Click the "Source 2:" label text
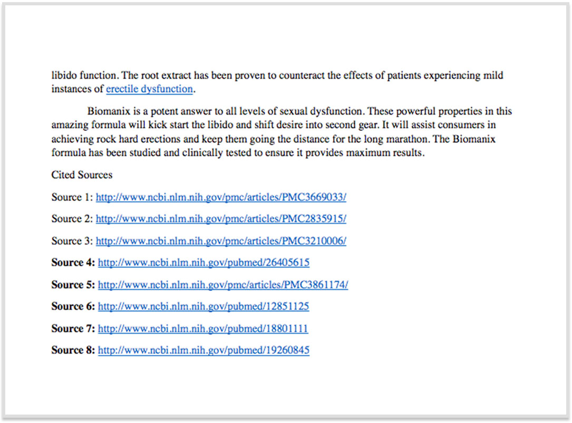 click(x=72, y=219)
